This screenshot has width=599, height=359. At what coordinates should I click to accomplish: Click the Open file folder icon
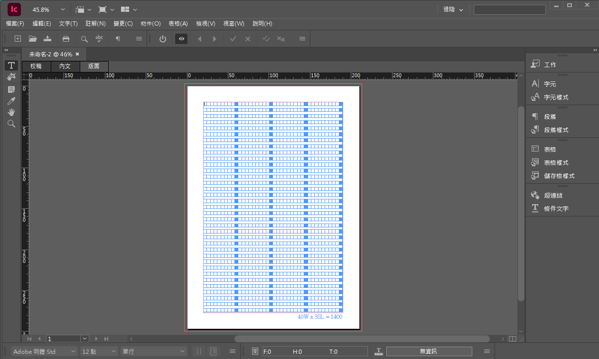tap(33, 39)
